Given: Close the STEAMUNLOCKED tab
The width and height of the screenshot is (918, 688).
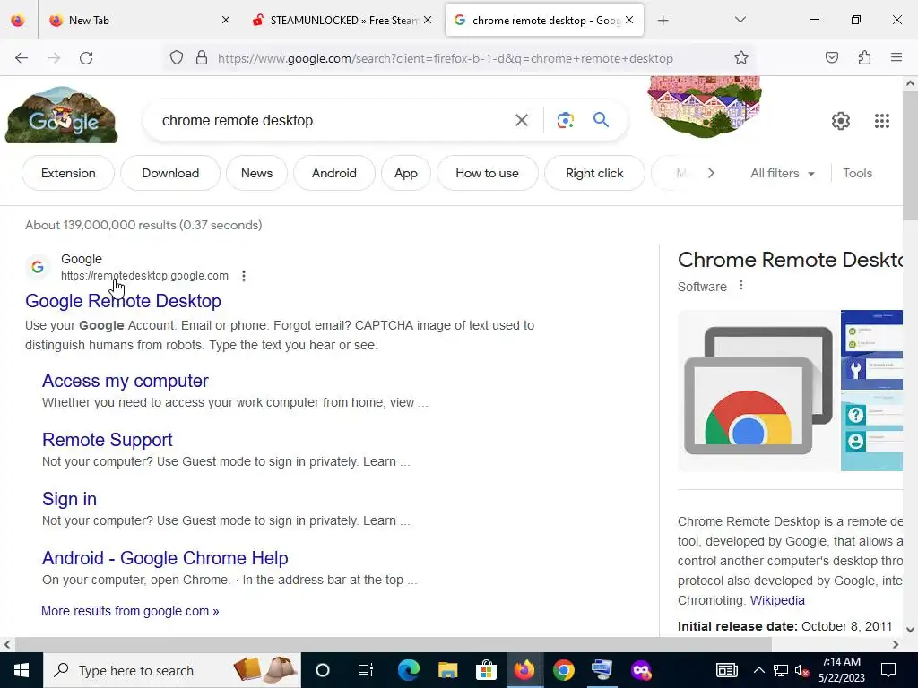Looking at the screenshot, I should point(428,21).
